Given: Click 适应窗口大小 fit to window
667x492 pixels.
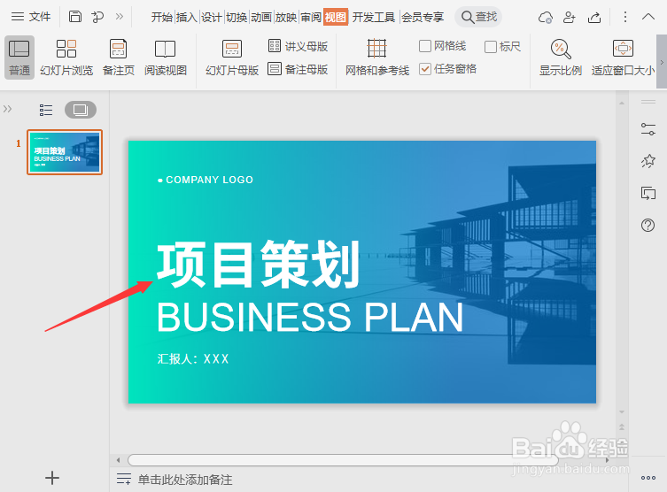Looking at the screenshot, I should (x=623, y=58).
